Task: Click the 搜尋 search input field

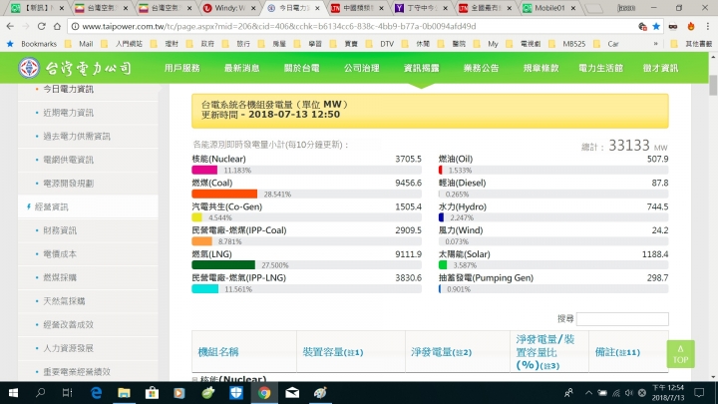Action: [621, 318]
